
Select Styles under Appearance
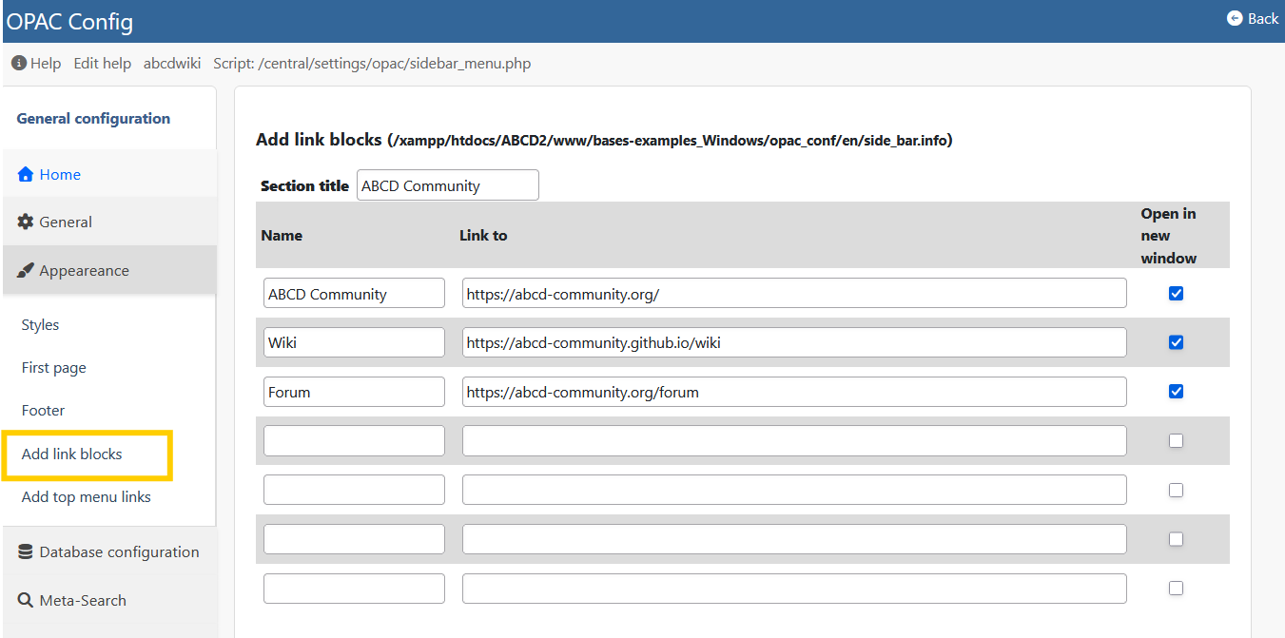[x=40, y=324]
